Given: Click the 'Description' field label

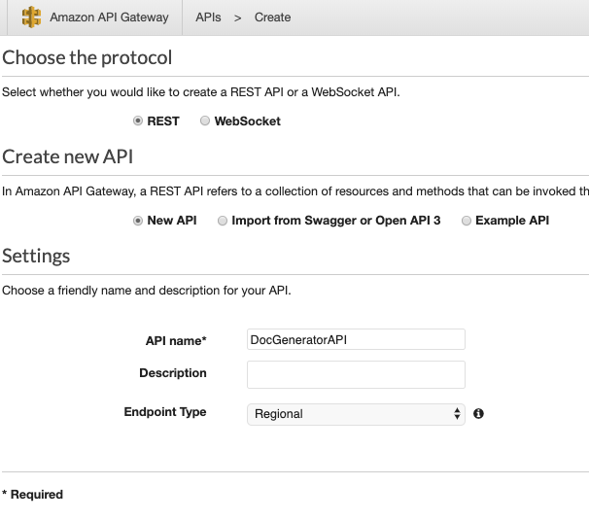Looking at the screenshot, I should [x=173, y=372].
